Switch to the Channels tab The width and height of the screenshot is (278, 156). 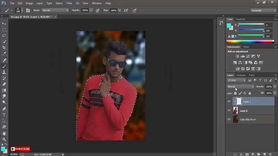click(241, 75)
